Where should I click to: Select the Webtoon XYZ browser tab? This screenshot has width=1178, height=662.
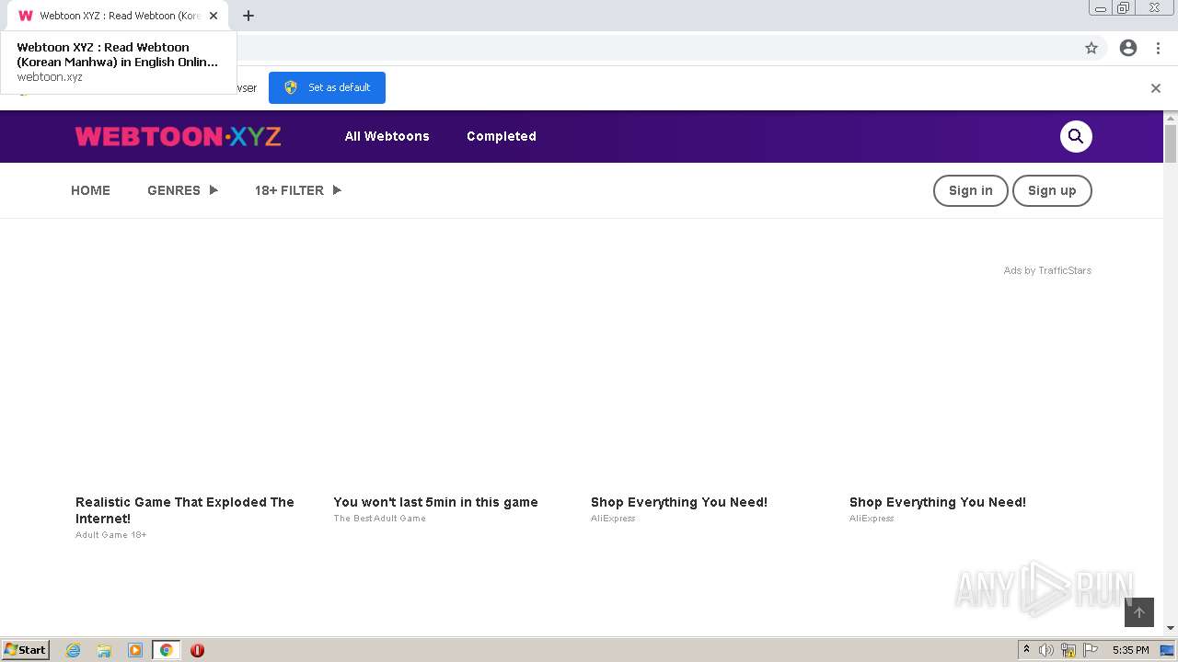click(x=118, y=16)
